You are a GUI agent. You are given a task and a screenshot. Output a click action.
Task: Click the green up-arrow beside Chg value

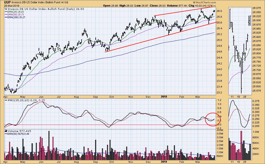click(x=215, y=6)
